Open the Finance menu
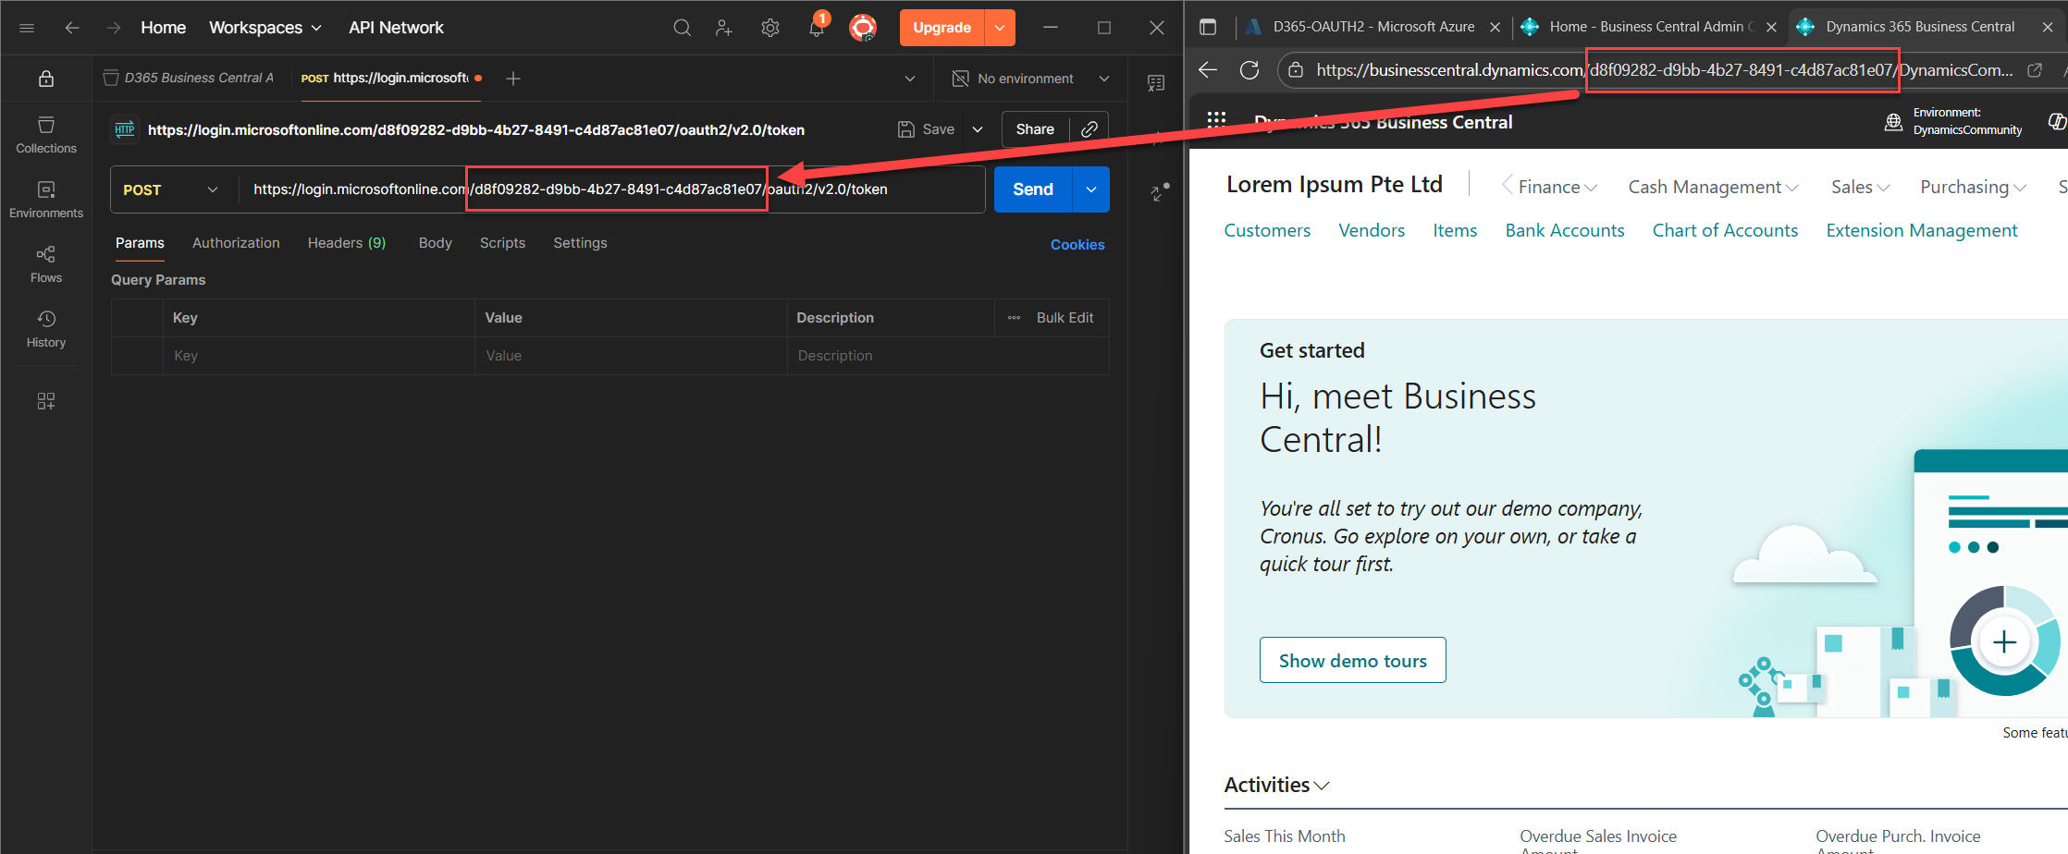2068x854 pixels. 1557,187
